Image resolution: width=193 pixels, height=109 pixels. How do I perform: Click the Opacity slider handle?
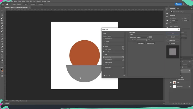[146, 40]
